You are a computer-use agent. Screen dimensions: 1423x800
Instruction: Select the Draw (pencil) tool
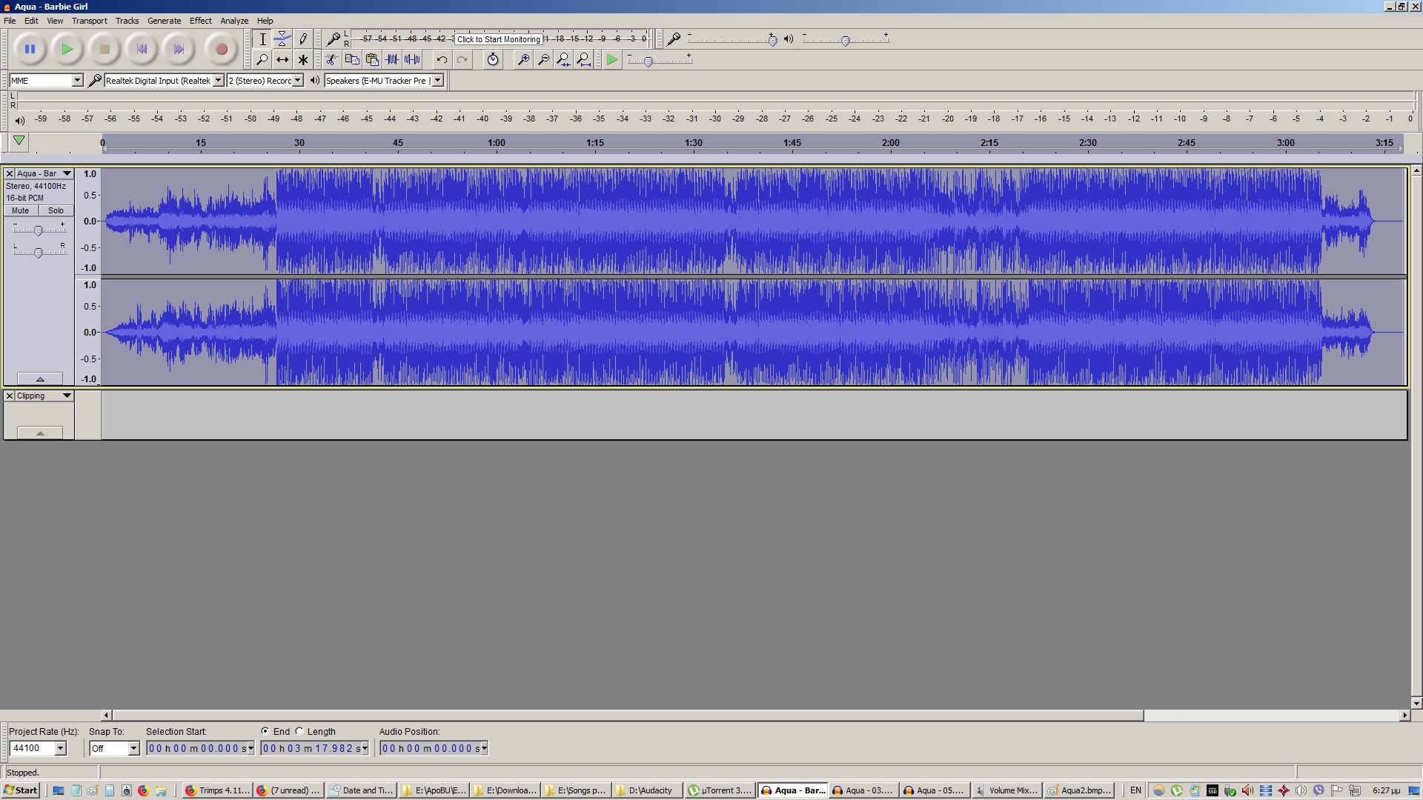302,39
